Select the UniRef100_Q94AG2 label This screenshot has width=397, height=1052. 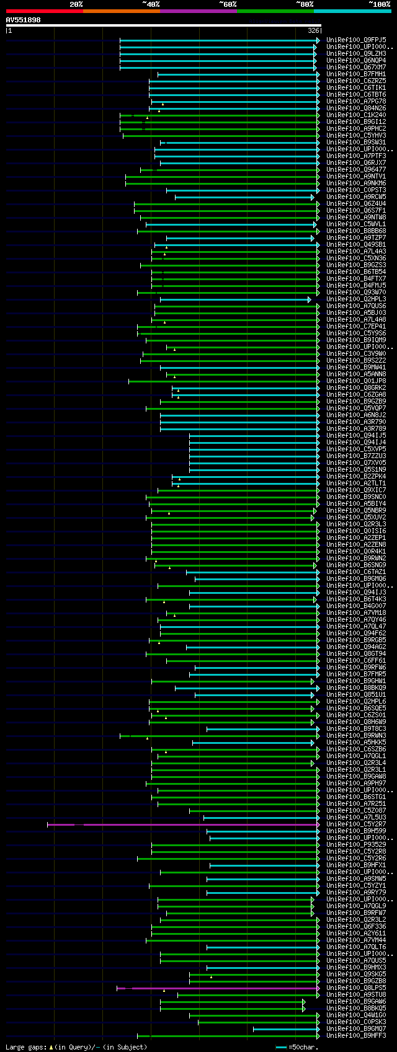coord(356,647)
